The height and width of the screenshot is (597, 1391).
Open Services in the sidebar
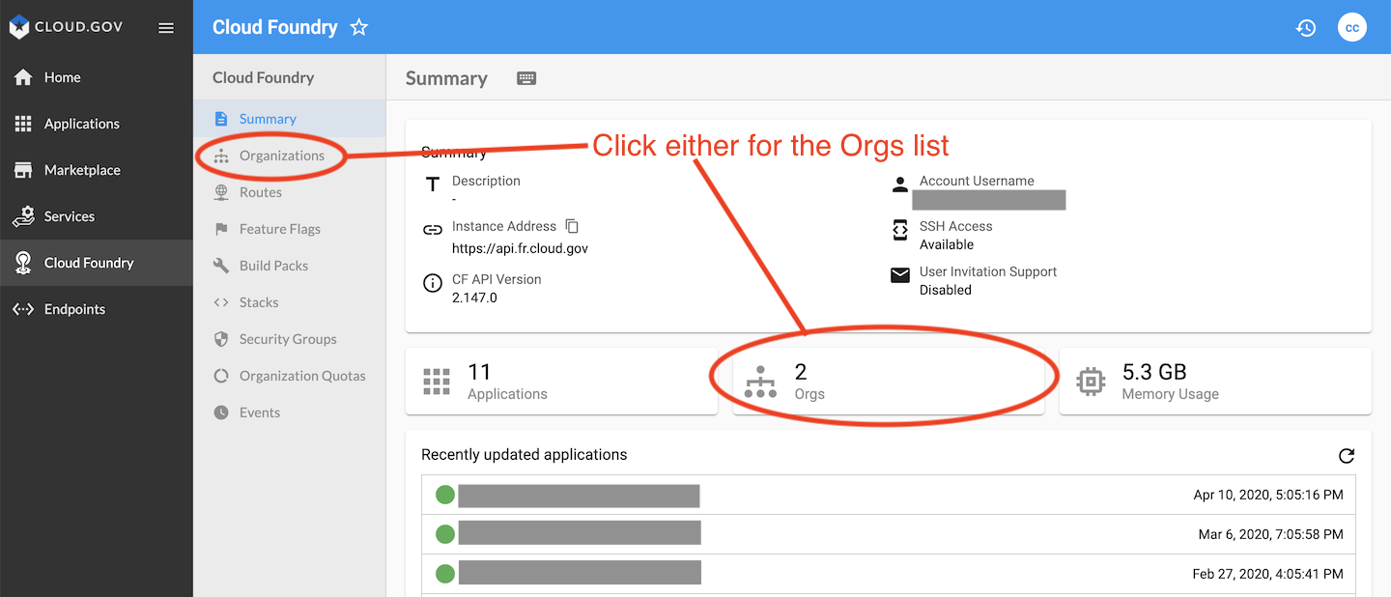click(97, 216)
